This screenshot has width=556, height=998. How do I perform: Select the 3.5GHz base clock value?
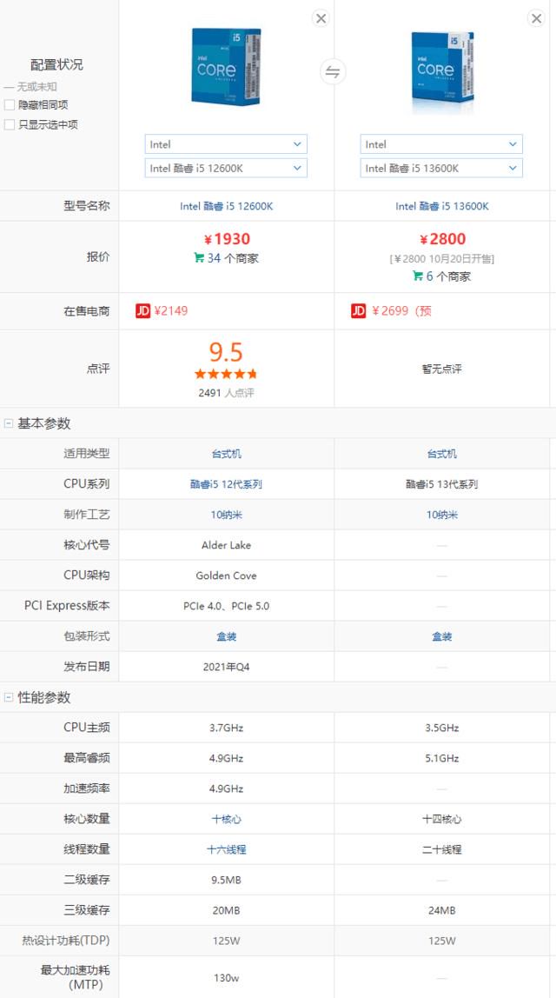coord(441,728)
